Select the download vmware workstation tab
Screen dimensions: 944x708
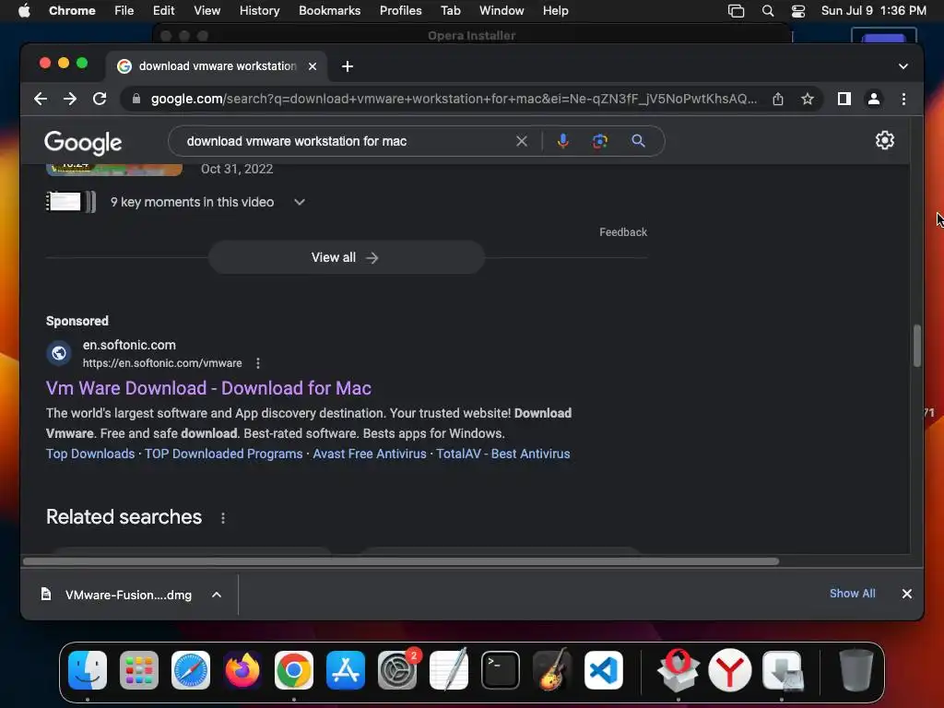click(x=218, y=66)
